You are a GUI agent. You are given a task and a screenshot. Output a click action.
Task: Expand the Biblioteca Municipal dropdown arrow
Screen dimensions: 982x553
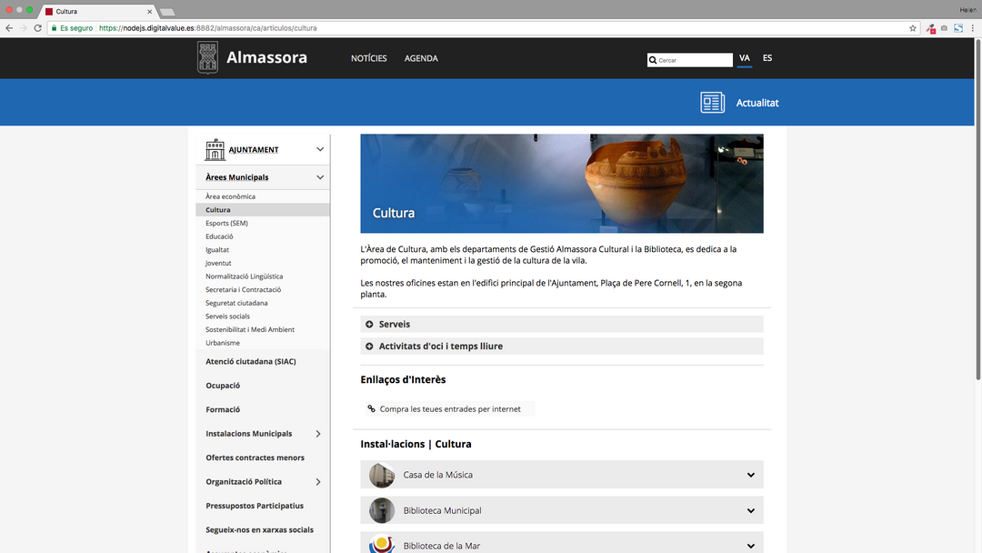coord(750,511)
